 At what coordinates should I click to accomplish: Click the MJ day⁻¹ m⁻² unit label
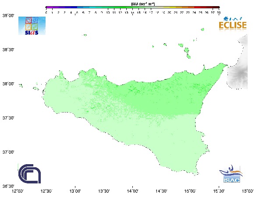pos(143,4)
